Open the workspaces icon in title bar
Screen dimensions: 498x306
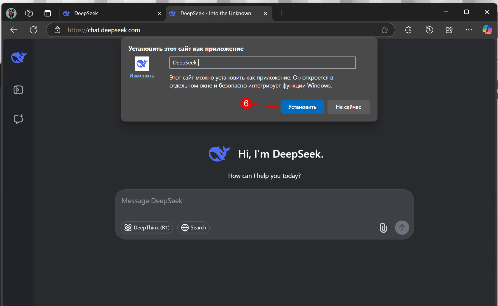coord(29,13)
